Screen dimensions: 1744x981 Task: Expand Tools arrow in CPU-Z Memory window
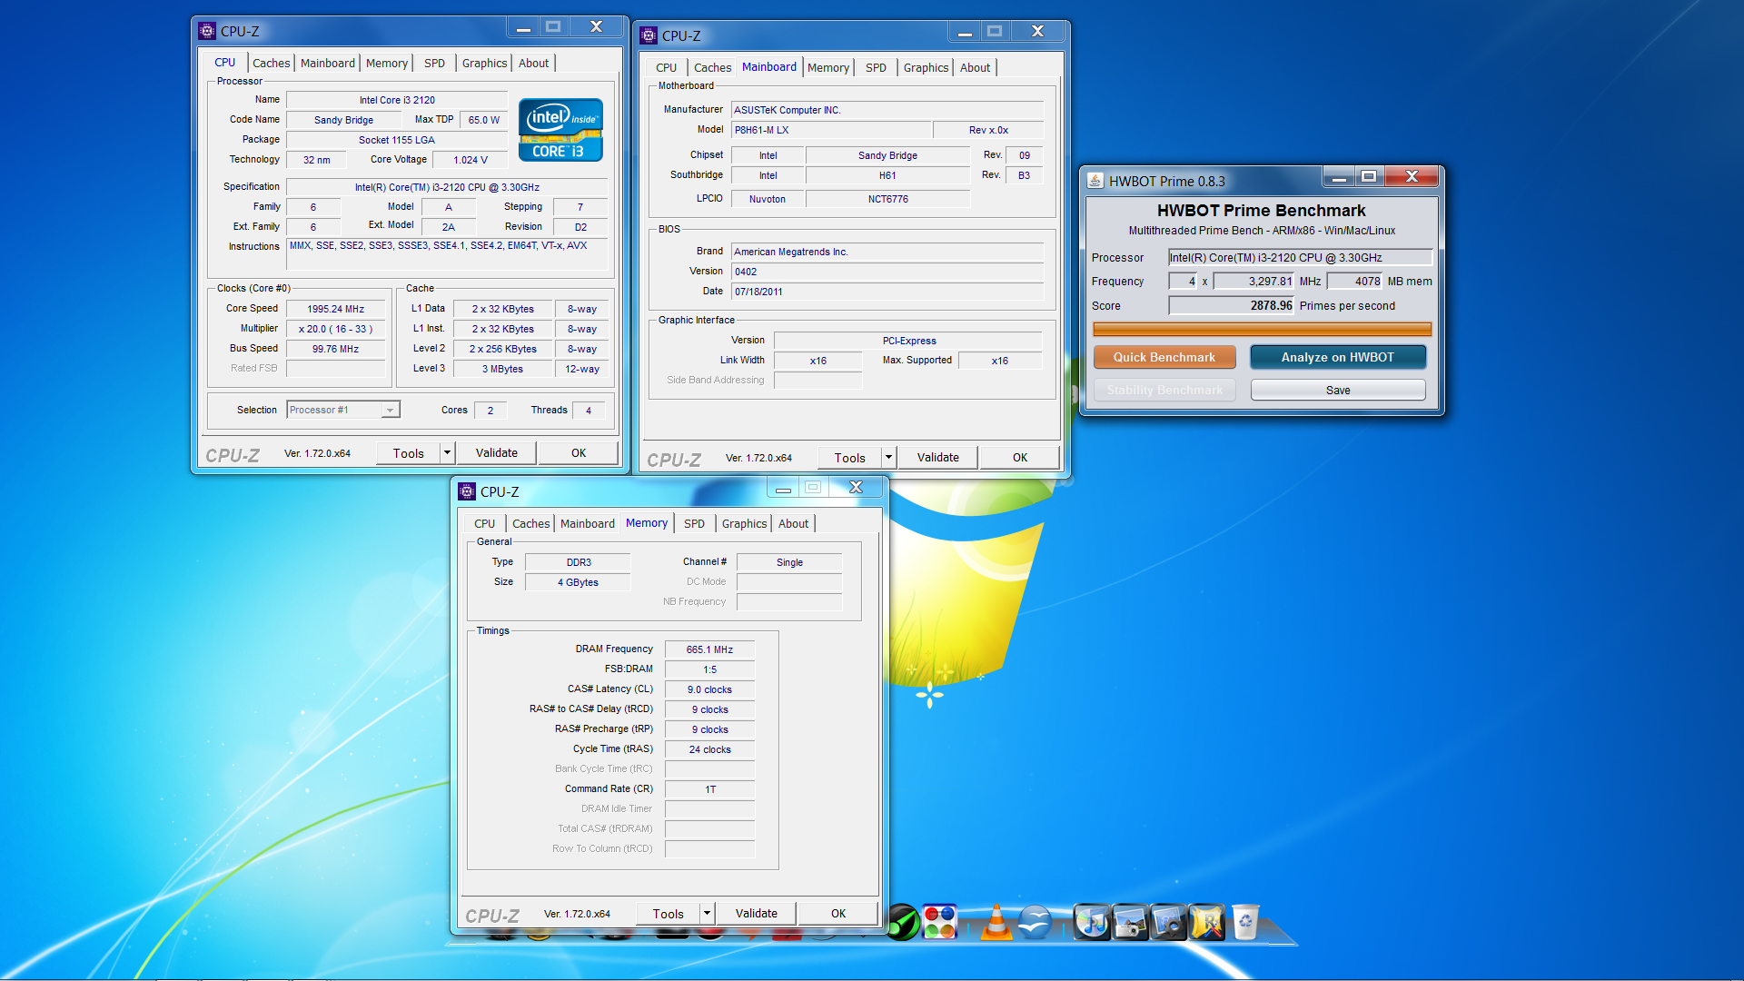coord(707,913)
